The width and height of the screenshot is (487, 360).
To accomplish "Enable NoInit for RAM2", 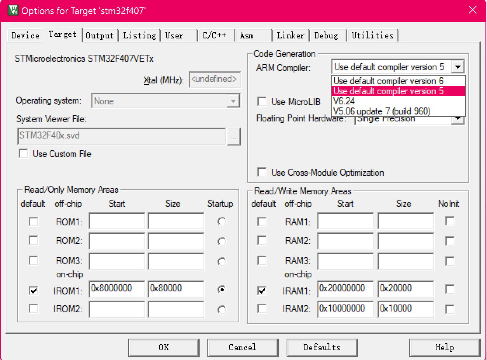I will (x=450, y=241).
